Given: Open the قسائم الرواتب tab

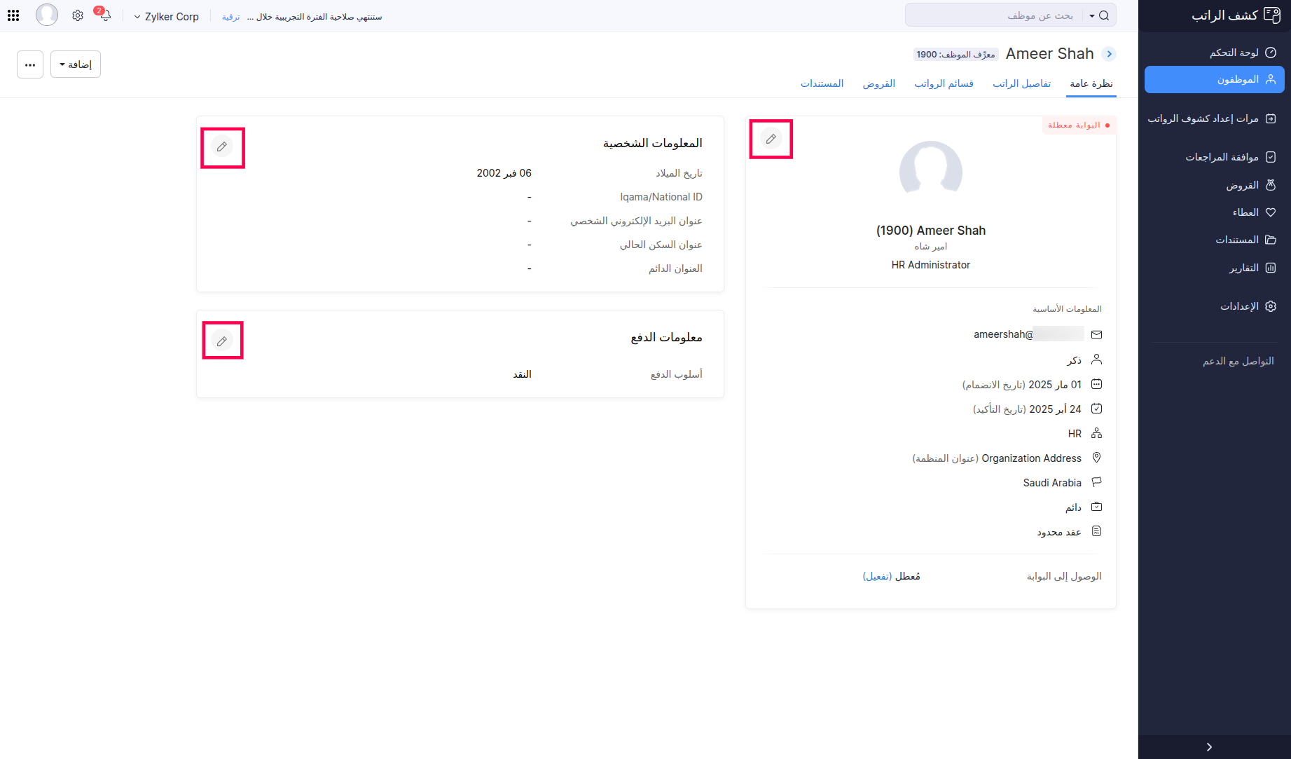Looking at the screenshot, I should (944, 83).
